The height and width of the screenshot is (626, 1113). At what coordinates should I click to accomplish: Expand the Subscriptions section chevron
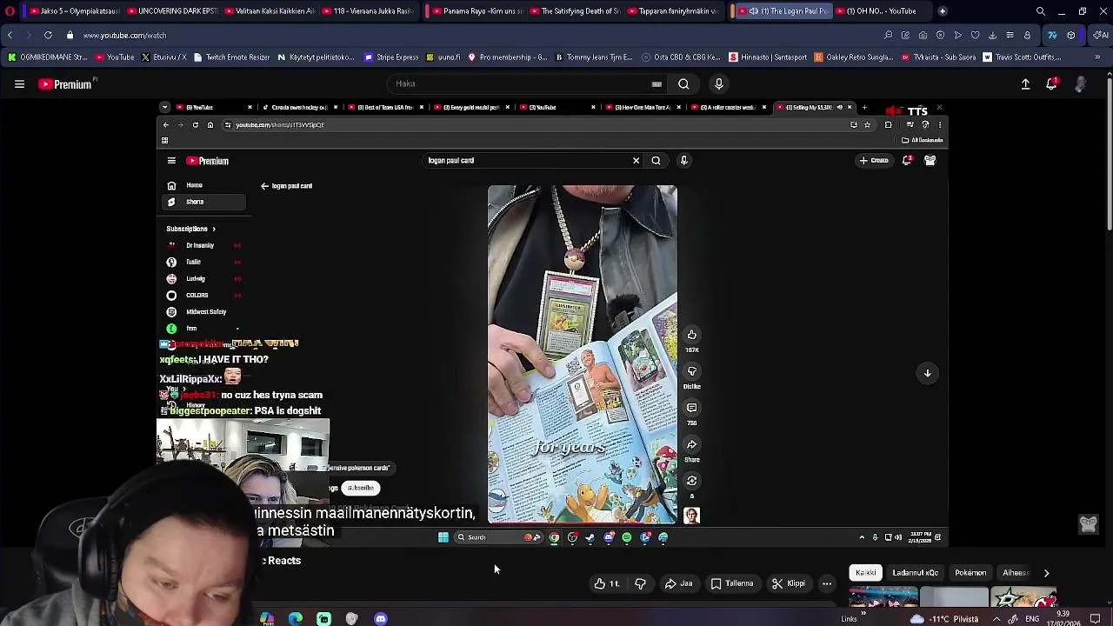click(x=213, y=229)
